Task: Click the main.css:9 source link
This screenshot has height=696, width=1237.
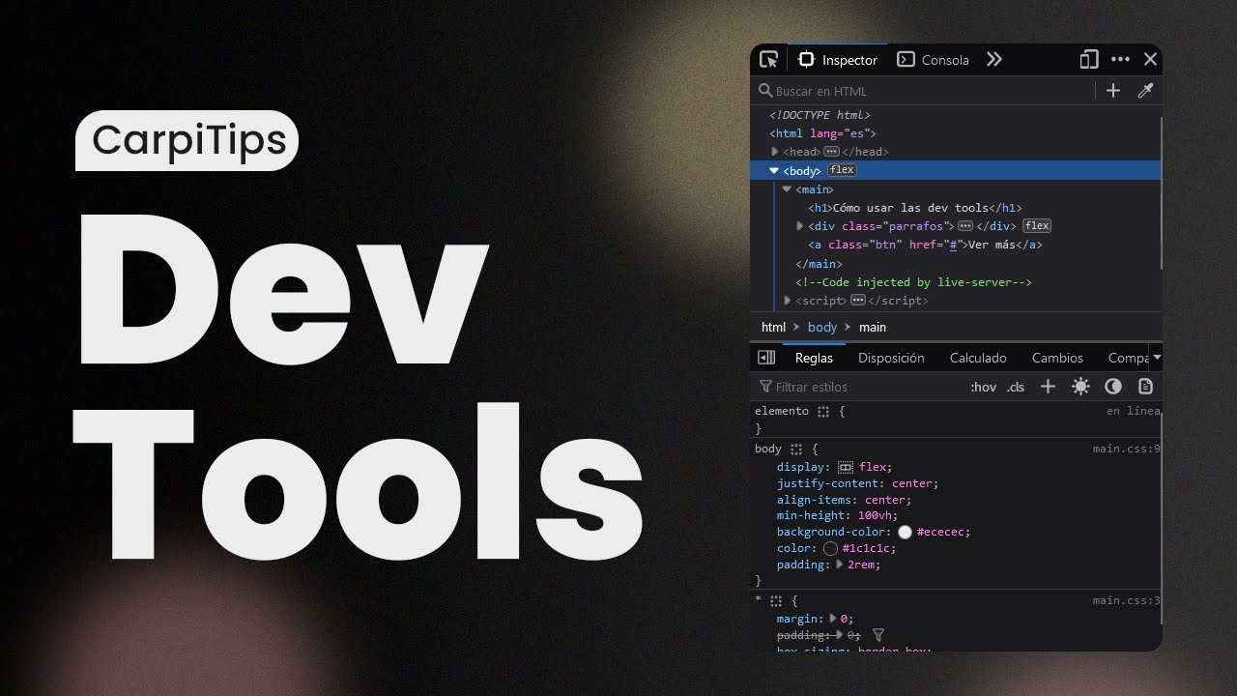Action: pyautogui.click(x=1126, y=449)
